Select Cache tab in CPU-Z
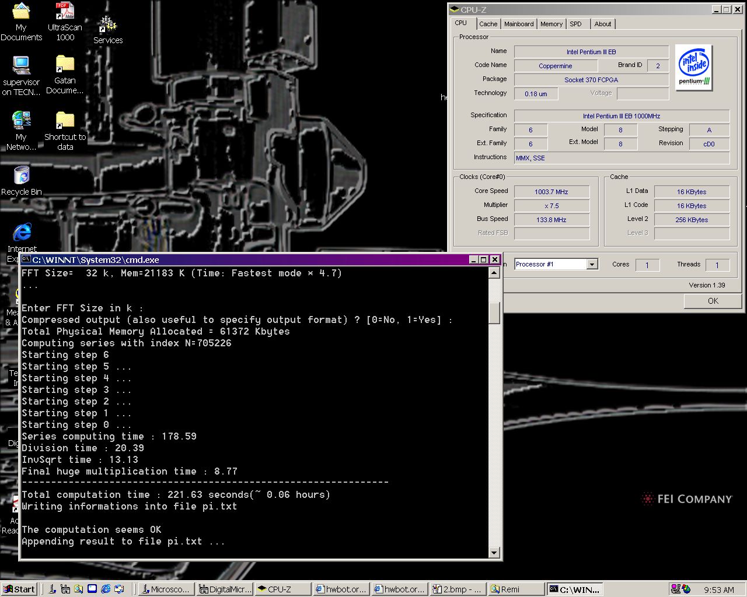This screenshot has height=597, width=747. 488,24
